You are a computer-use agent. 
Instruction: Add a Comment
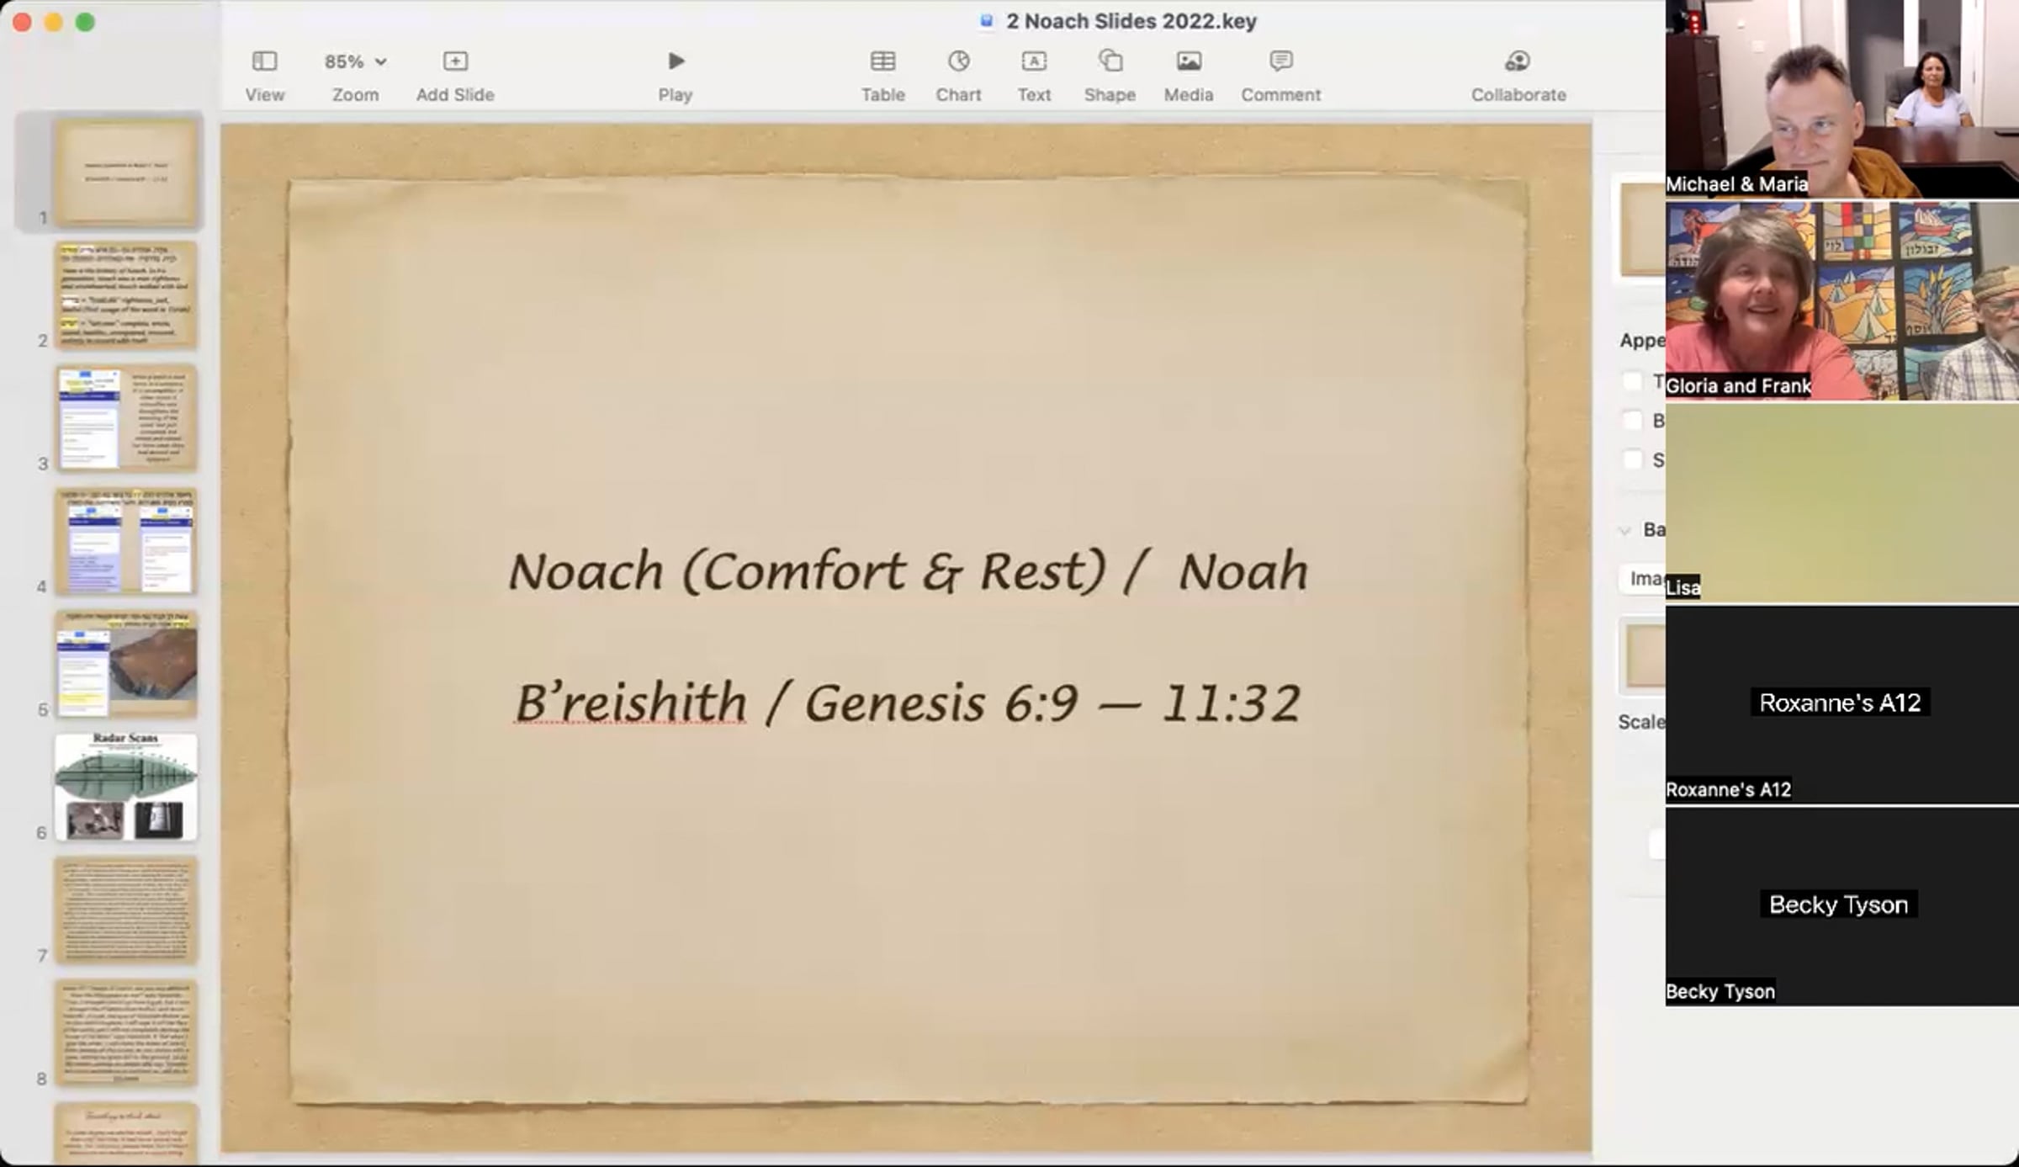click(x=1280, y=61)
